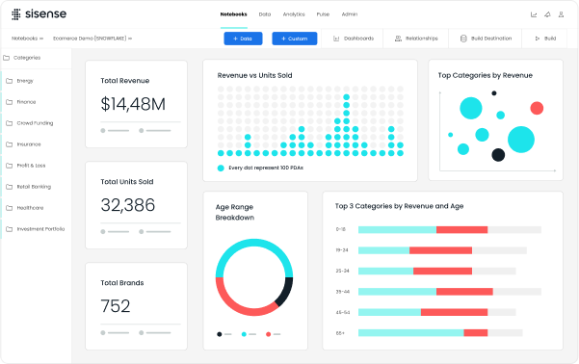Click the '752' Total Brands value
The image size is (579, 364).
pyautogui.click(x=116, y=306)
